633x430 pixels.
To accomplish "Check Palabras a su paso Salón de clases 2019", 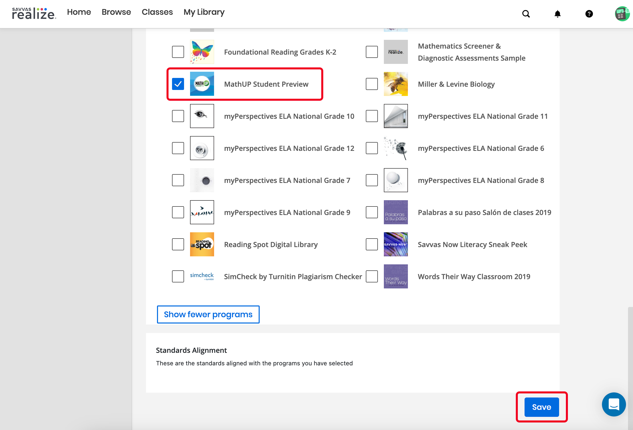I will tap(372, 212).
